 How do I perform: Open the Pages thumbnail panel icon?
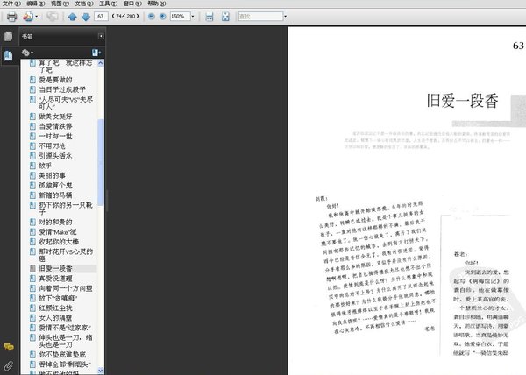pyautogui.click(x=9, y=36)
